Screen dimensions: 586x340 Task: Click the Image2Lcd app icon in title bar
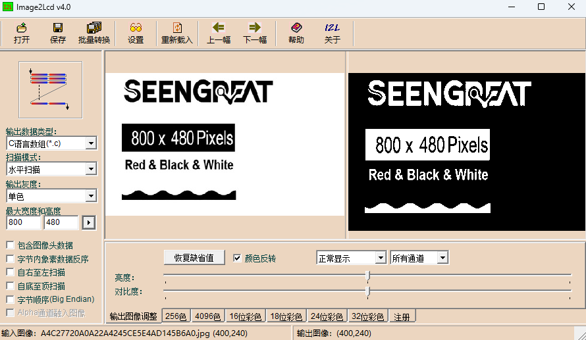7,7
